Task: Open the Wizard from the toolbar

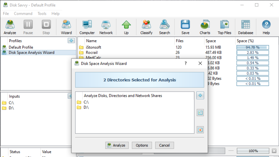Action: 66,27
